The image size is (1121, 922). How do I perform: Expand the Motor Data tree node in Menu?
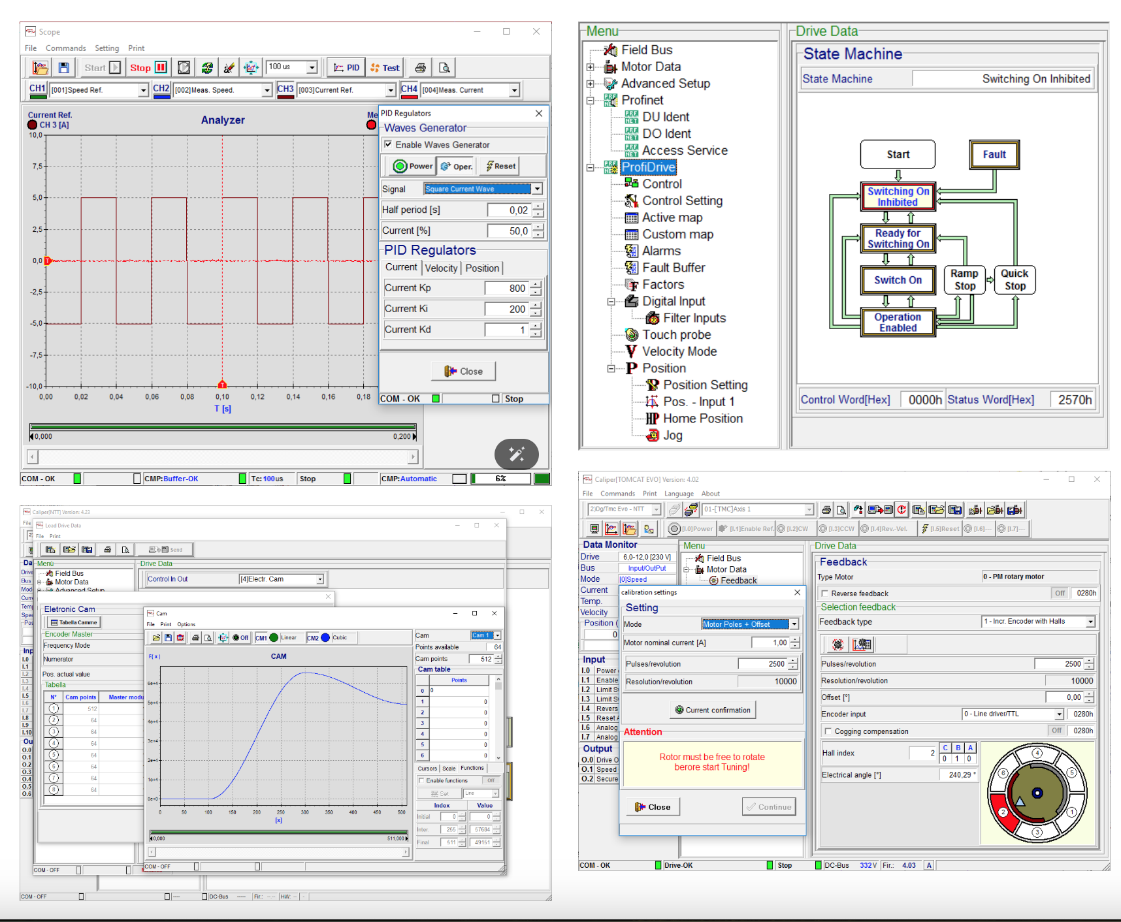pos(590,67)
